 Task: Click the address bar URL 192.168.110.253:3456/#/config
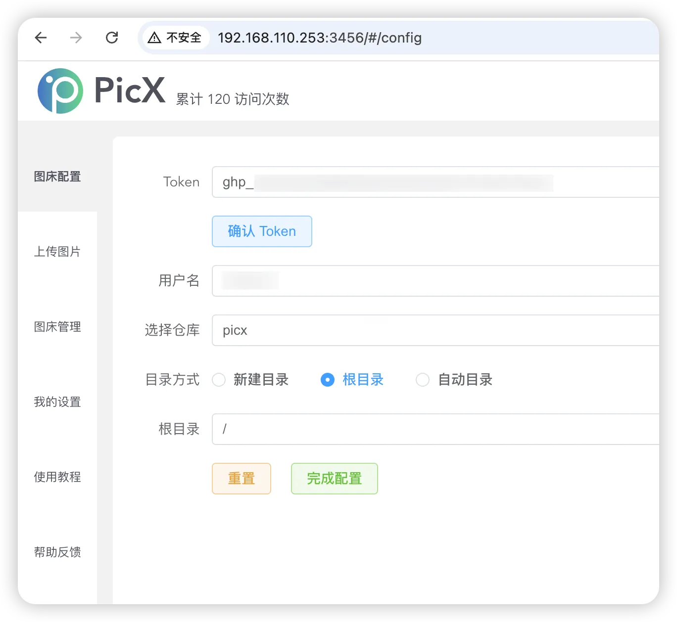point(320,38)
